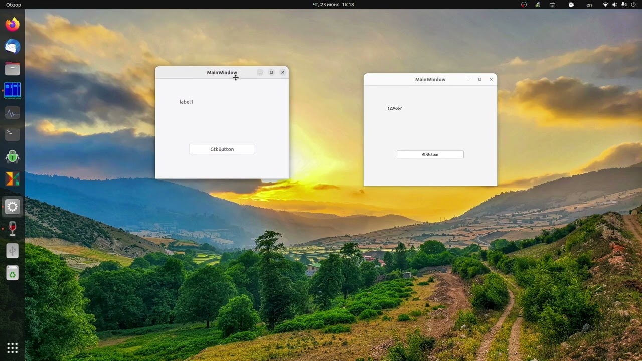Open the volume speaker icon

pyautogui.click(x=615, y=5)
